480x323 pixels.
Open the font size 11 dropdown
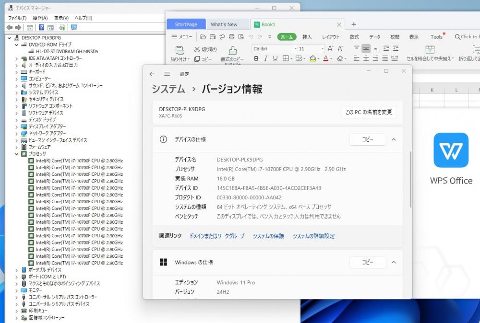pos(323,48)
